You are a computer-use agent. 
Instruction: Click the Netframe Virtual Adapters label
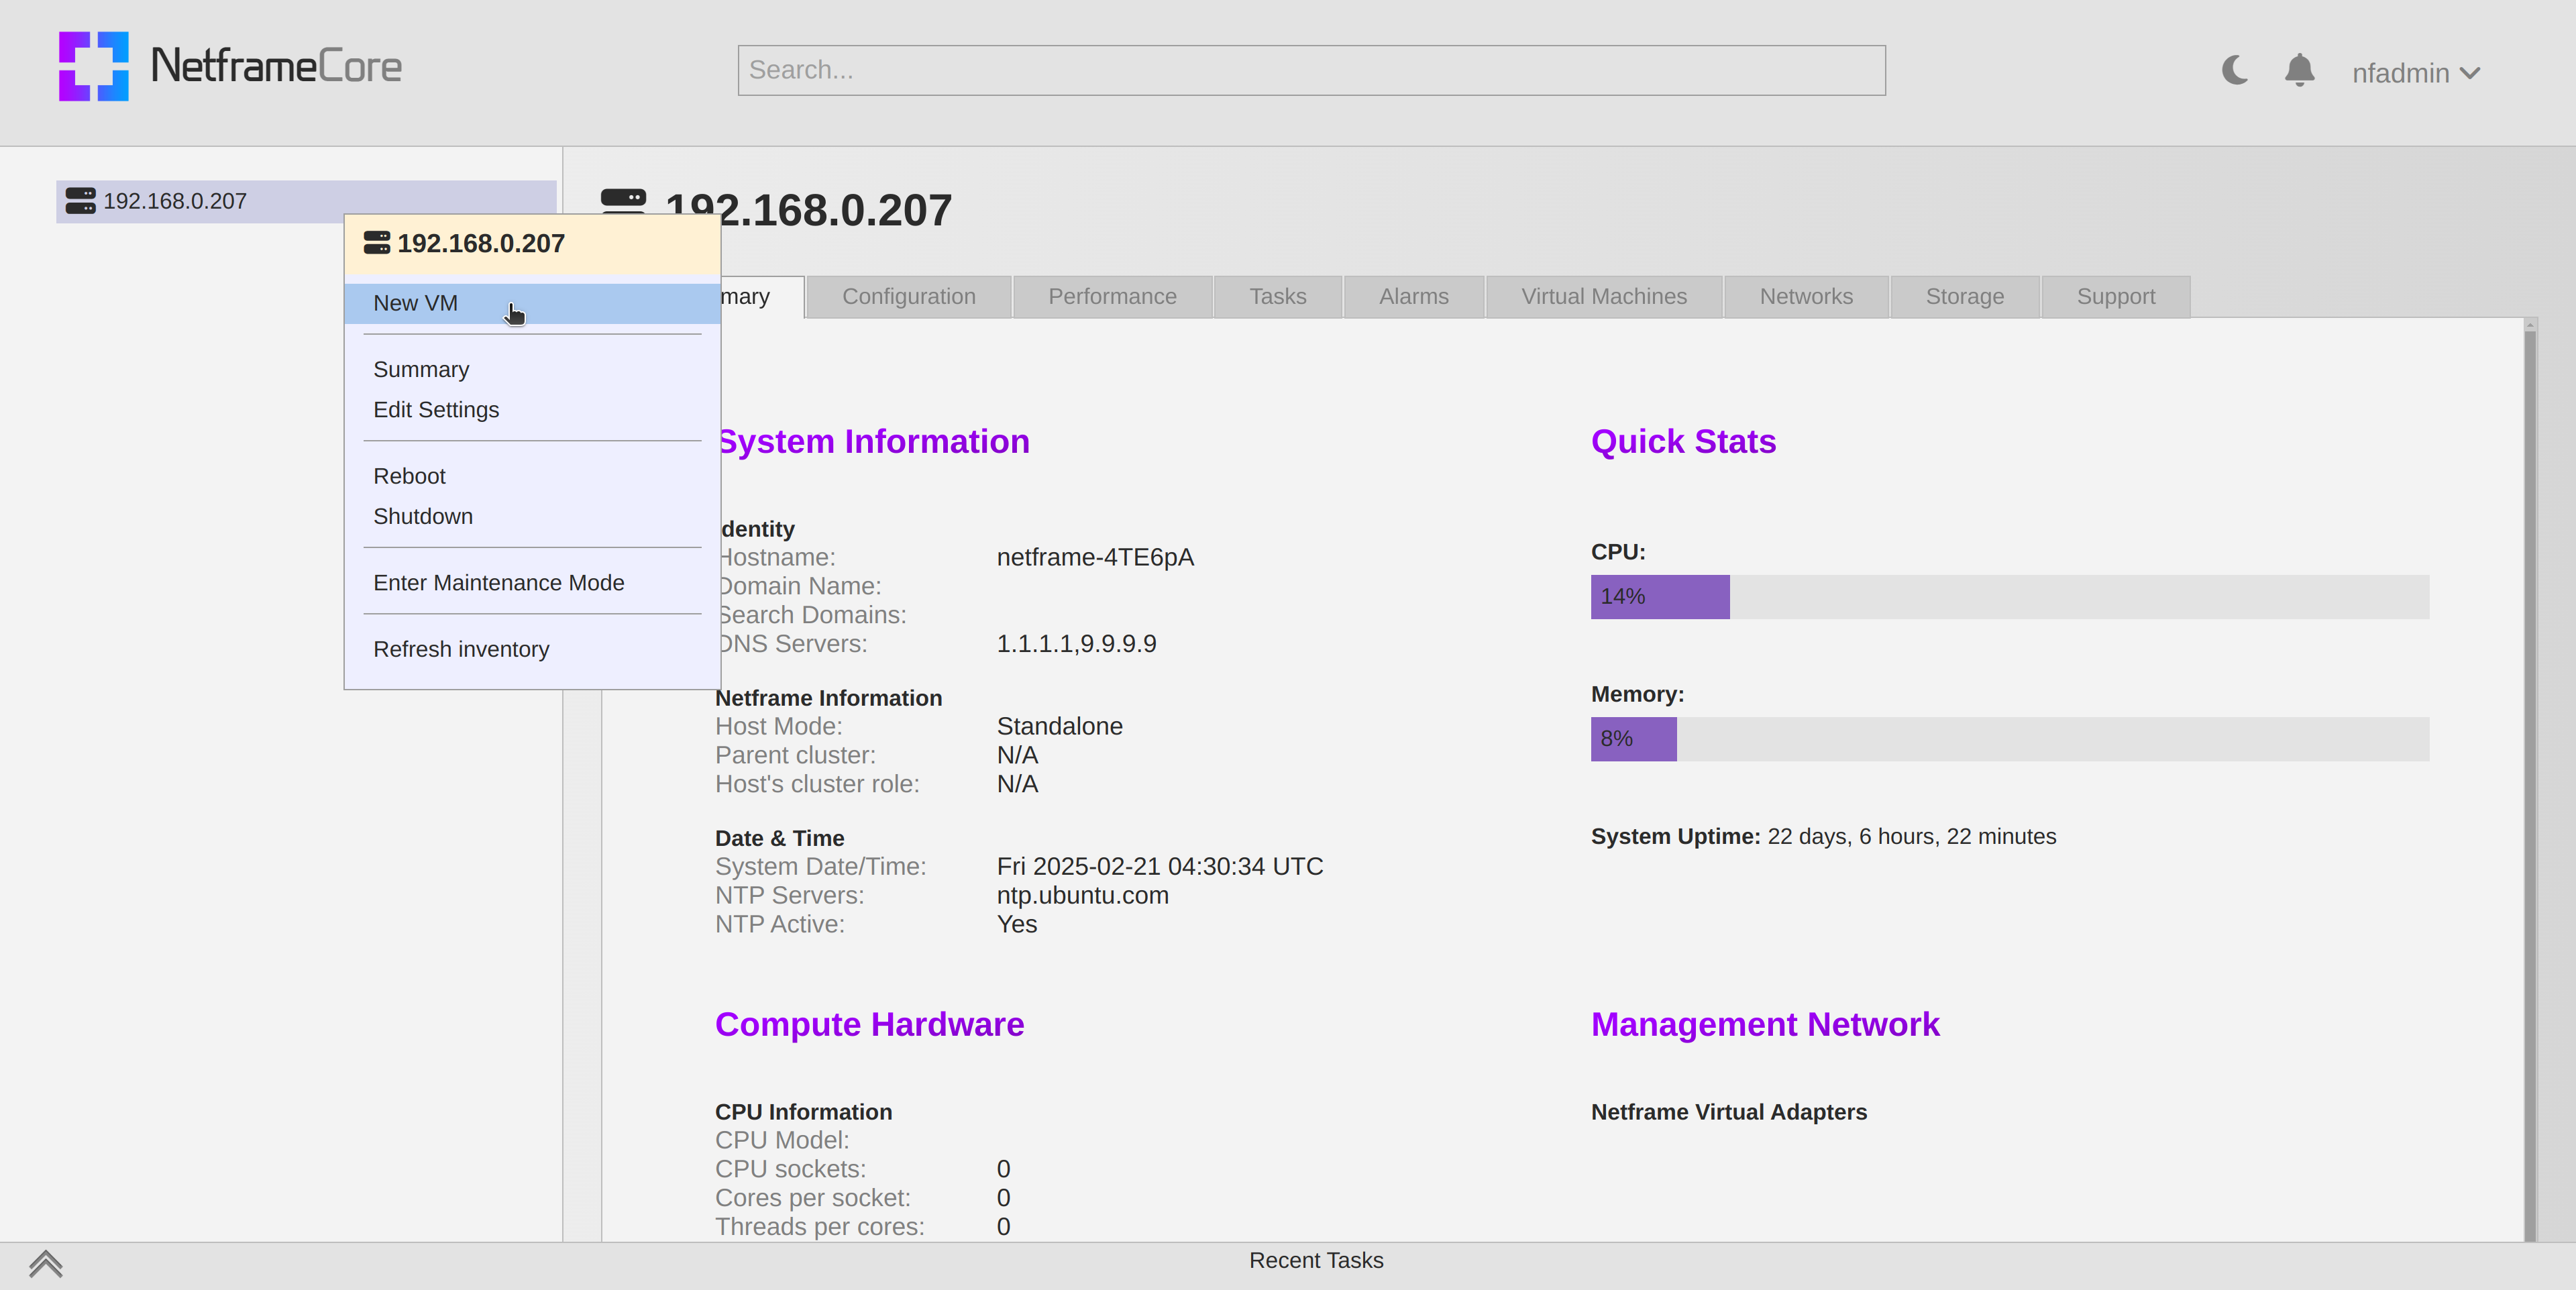click(1728, 1112)
